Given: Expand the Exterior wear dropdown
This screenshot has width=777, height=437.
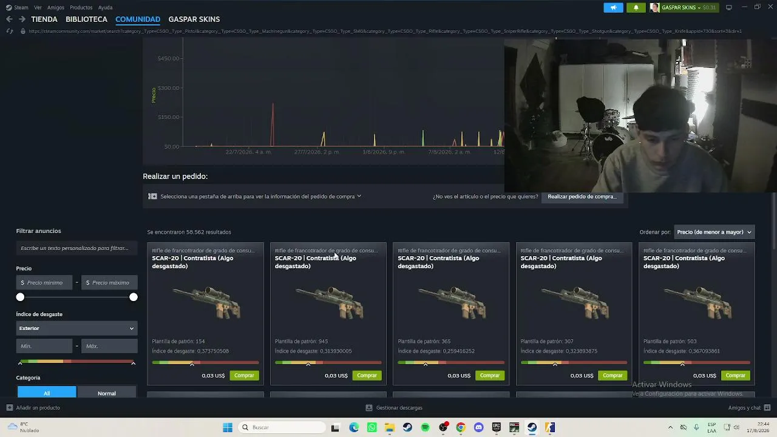Looking at the screenshot, I should coord(76,328).
